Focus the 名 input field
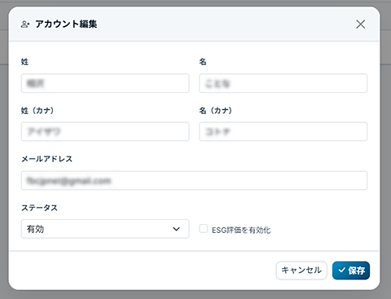 (283, 83)
